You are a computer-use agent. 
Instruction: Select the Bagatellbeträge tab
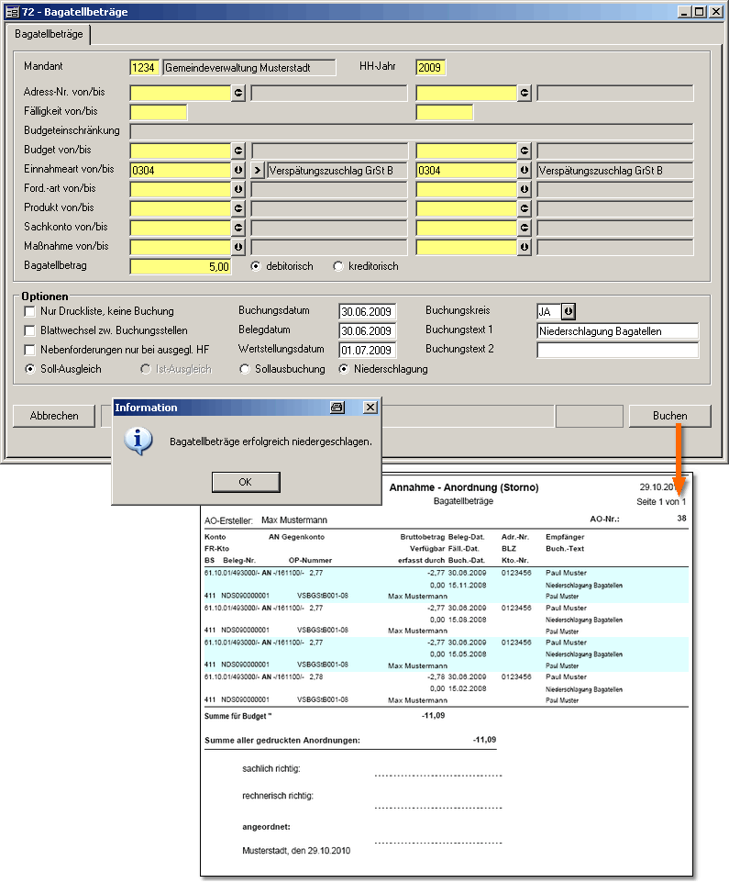pos(49,34)
